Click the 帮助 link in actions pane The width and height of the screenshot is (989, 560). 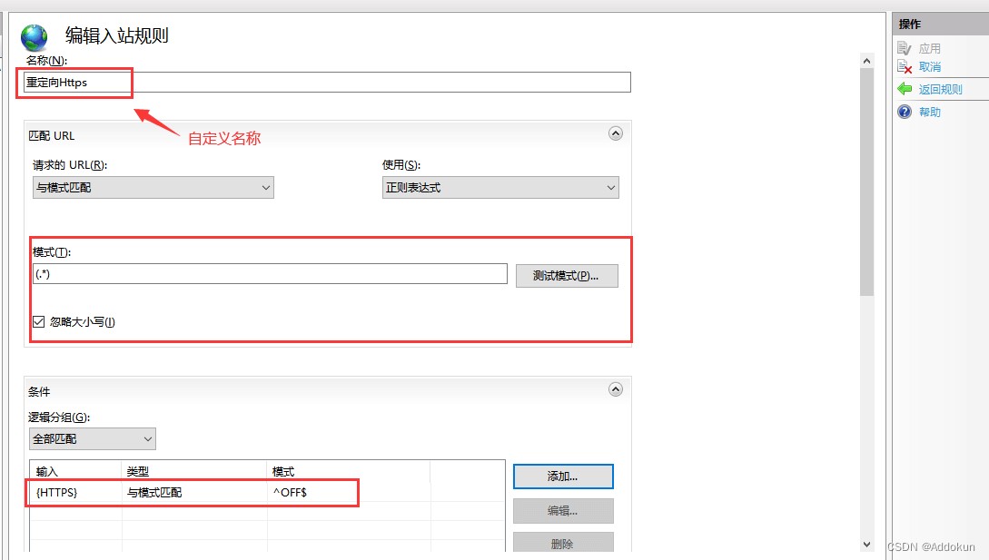(x=930, y=112)
